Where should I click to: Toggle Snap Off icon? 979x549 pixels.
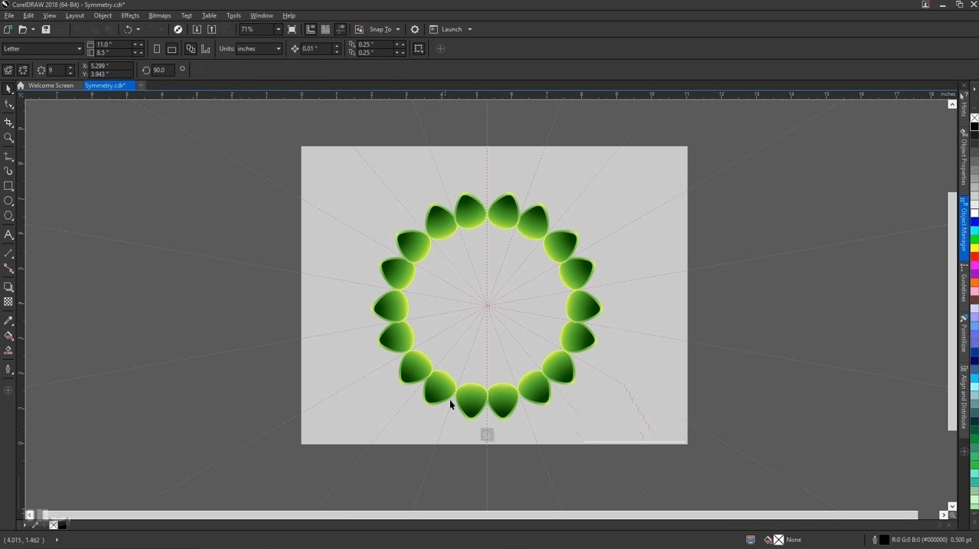(359, 29)
